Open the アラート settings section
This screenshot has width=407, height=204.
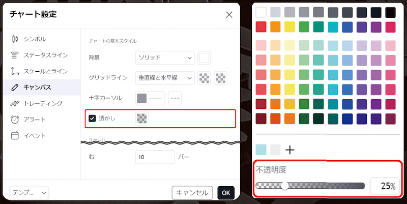[42, 120]
